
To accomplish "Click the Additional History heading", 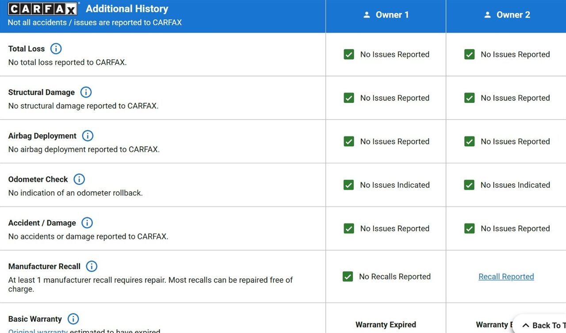I will tap(127, 9).
